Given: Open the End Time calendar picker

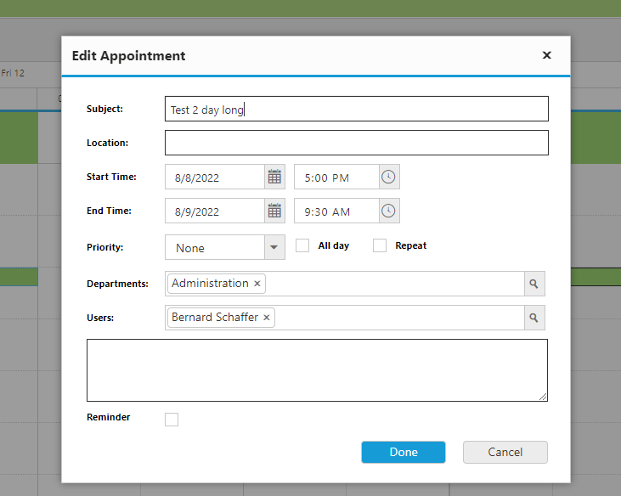Looking at the screenshot, I should pos(274,211).
